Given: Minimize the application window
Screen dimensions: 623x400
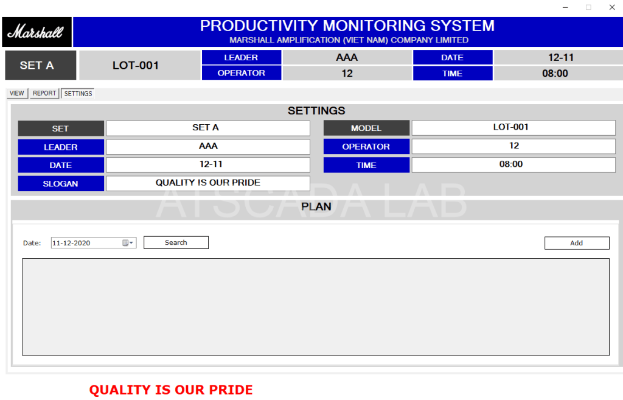Looking at the screenshot, I should [x=565, y=7].
